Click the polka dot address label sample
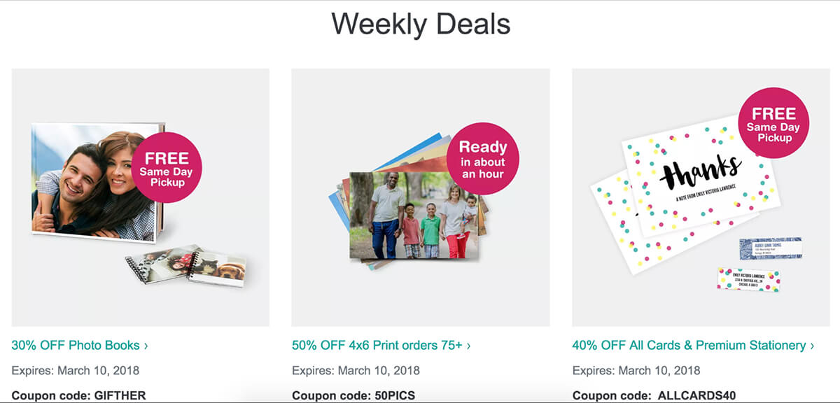This screenshot has width=840, height=403. pos(748,278)
